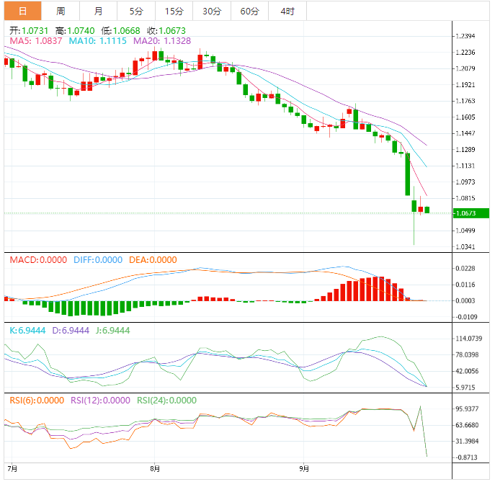
Task: Click the MA10 moving average label
Action: pos(97,41)
